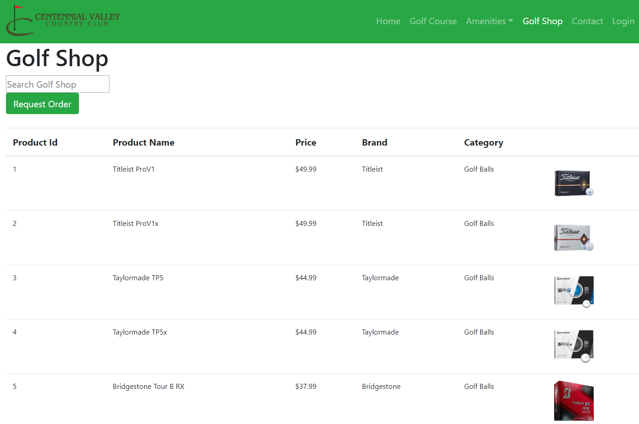Select the Golf Shop nav item

click(x=542, y=21)
